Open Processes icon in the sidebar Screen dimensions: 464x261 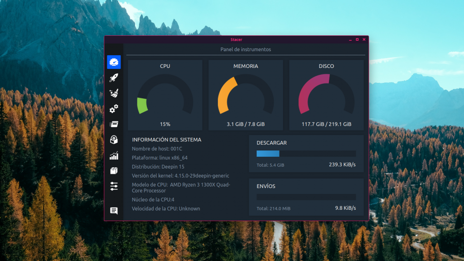coord(114,124)
